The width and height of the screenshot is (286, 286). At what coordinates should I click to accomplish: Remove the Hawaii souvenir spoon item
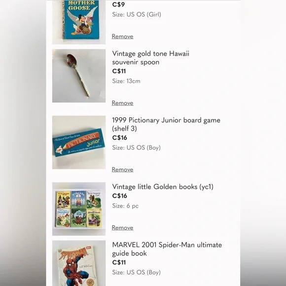pos(122,103)
